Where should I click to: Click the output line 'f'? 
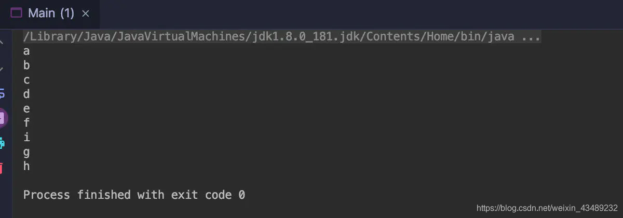pyautogui.click(x=26, y=124)
